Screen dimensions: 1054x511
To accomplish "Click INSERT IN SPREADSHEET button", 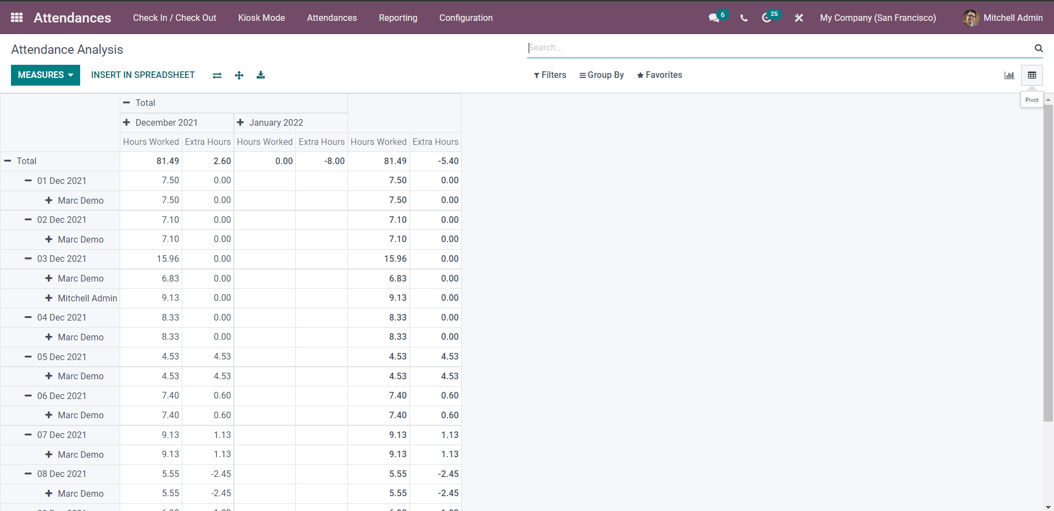I will [143, 75].
